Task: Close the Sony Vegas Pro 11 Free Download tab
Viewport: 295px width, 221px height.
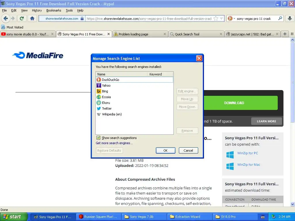Action: (x=109, y=34)
